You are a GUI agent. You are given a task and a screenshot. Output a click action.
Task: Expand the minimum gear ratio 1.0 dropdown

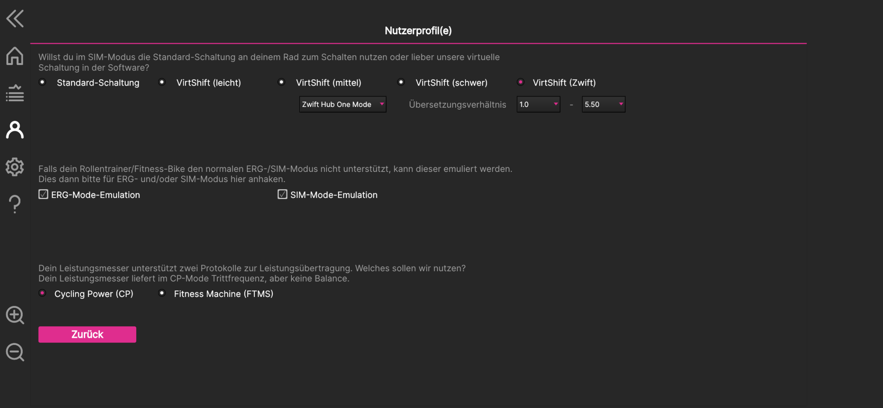(x=538, y=104)
